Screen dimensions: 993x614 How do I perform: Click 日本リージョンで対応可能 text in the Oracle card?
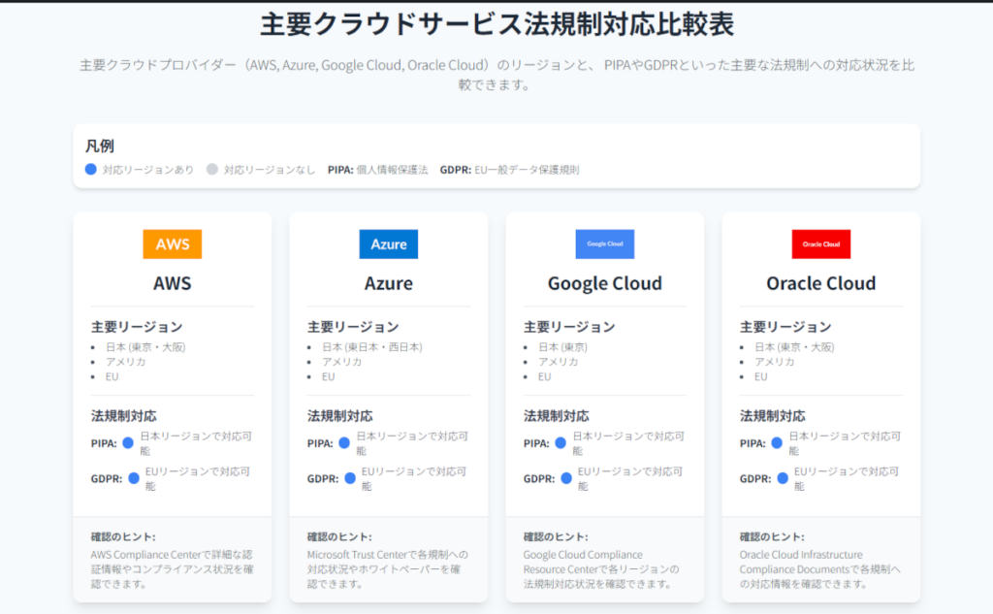[x=845, y=443]
